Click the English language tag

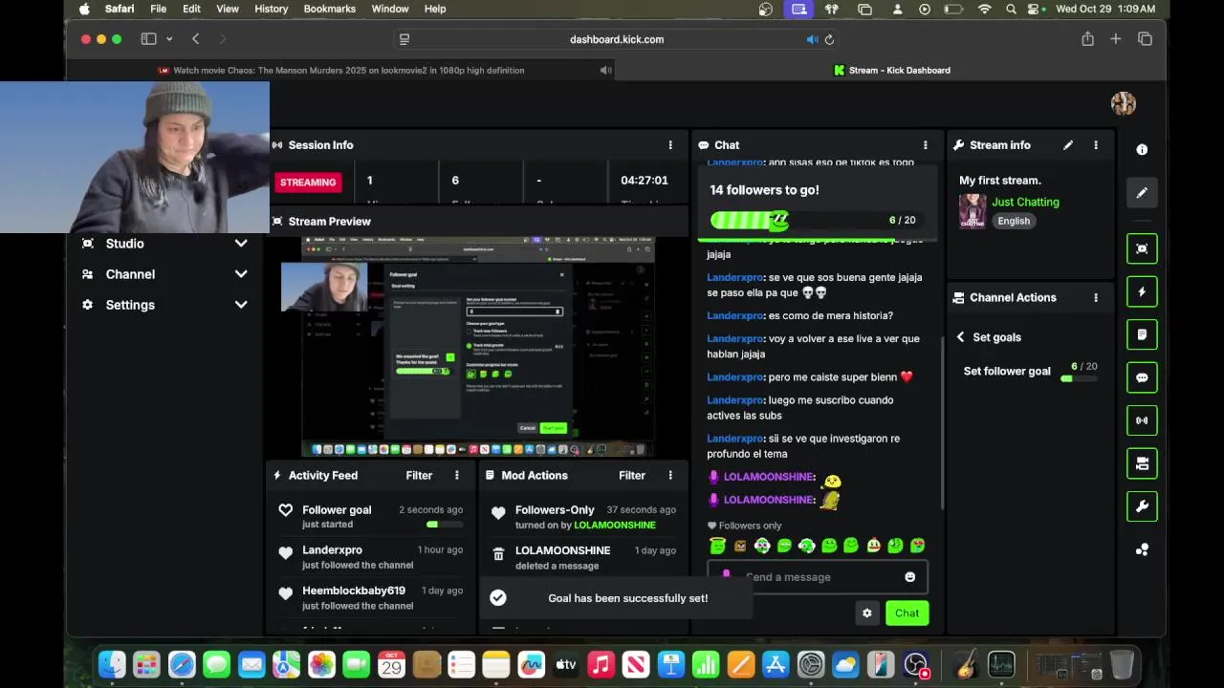click(x=1014, y=221)
